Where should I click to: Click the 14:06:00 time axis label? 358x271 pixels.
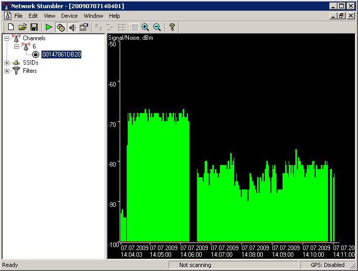[x=191, y=255]
